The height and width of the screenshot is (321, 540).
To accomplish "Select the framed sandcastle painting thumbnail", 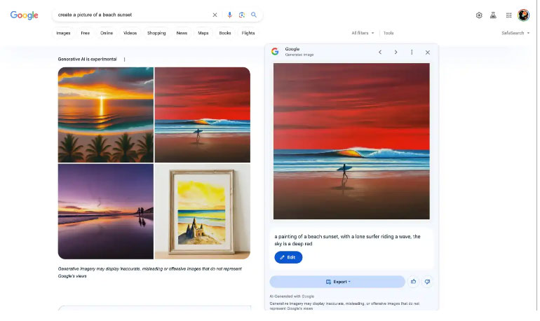I will pyautogui.click(x=202, y=212).
